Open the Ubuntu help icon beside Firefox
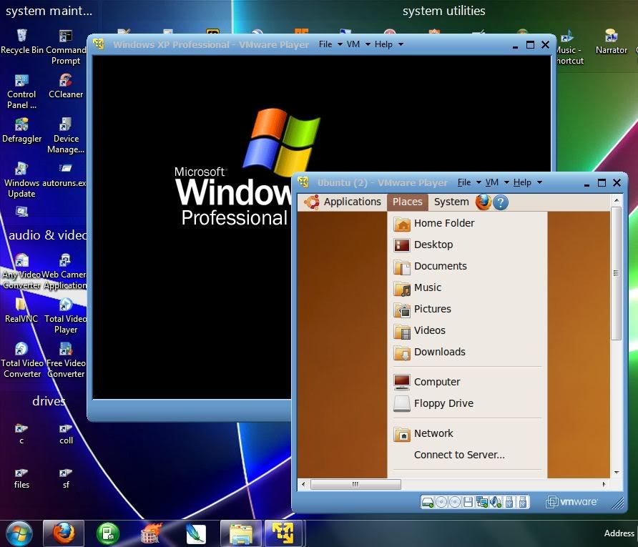Viewport: 638px width, 547px height. 501,202
